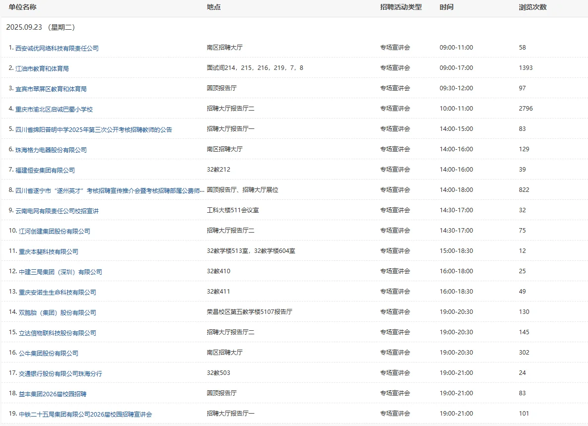Click 专场宣讲会 in 公牛集团 row
The image size is (588, 426).
(x=395, y=353)
